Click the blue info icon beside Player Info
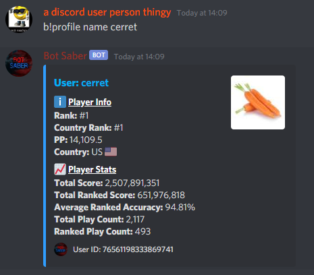The height and width of the screenshot is (275, 314). click(x=60, y=102)
